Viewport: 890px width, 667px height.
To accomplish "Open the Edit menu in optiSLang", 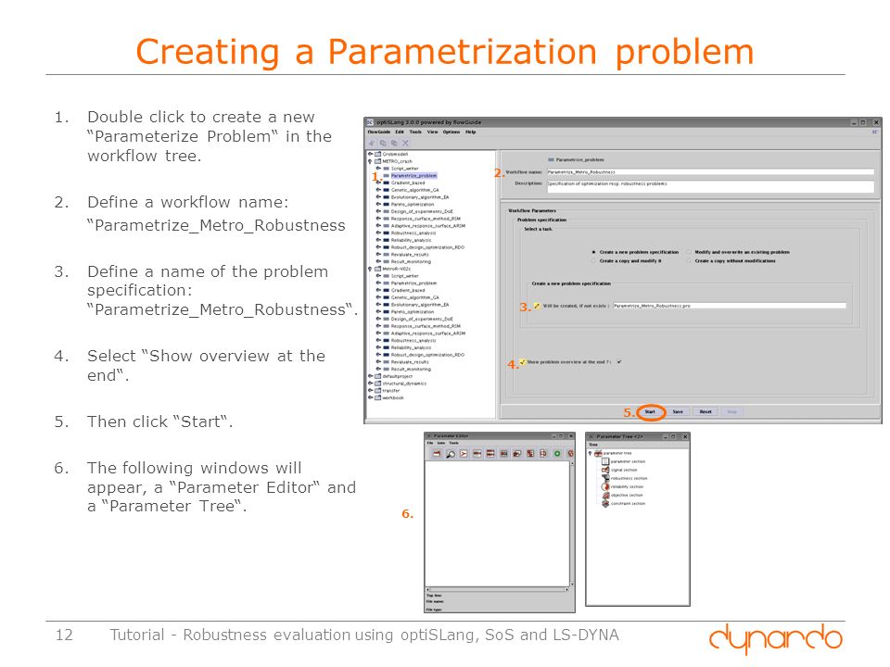I will [400, 132].
